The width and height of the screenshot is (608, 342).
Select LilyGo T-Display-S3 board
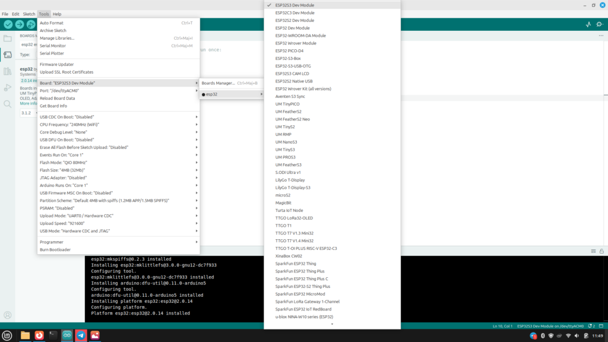point(332,188)
